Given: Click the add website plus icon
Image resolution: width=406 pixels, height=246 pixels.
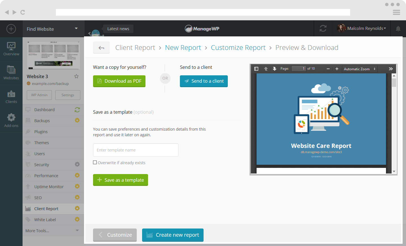Looking at the screenshot, I should 11,29.
